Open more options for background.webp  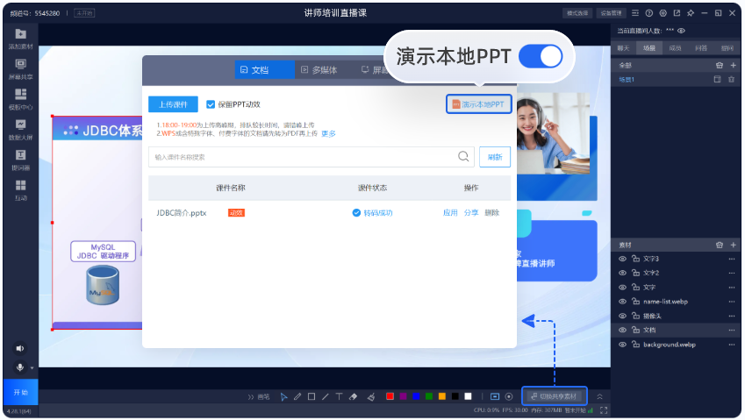(x=732, y=345)
